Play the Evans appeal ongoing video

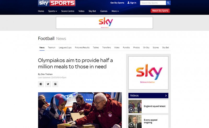pos(131,125)
